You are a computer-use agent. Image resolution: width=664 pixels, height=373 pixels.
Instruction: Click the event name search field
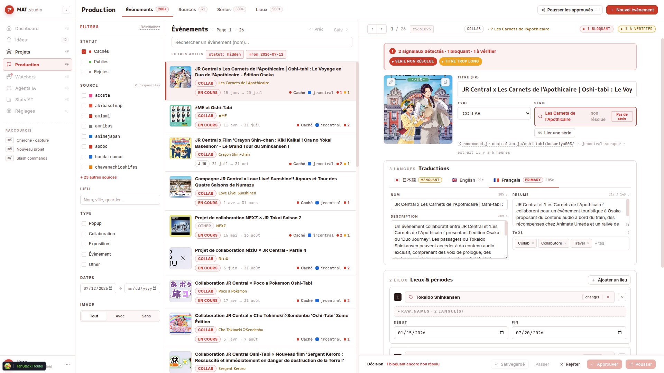[x=262, y=42]
